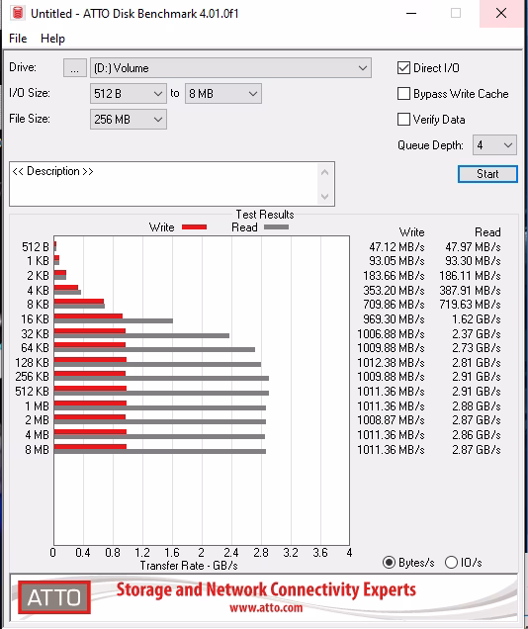Select the Bytes/s radio button
The width and height of the screenshot is (528, 629).
point(389,563)
